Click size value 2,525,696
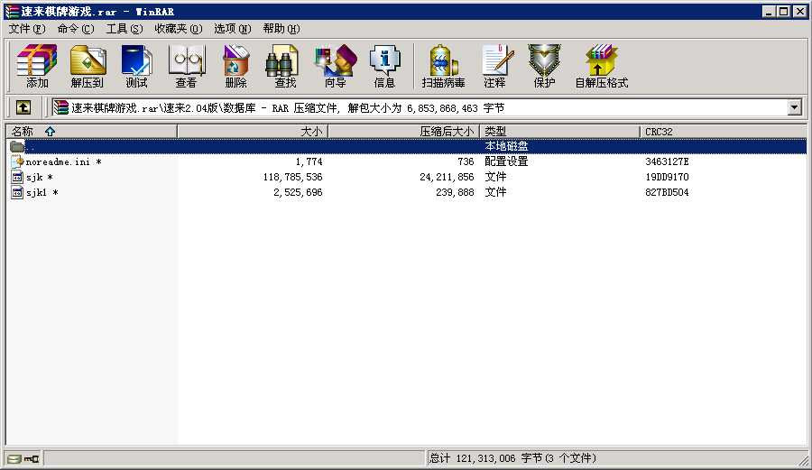The height and width of the screenshot is (470, 812). pos(298,192)
